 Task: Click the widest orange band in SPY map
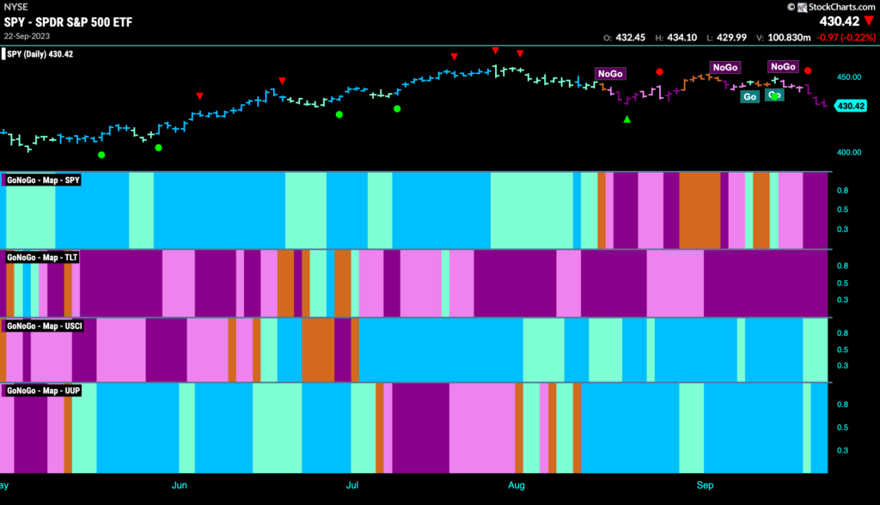[700, 210]
